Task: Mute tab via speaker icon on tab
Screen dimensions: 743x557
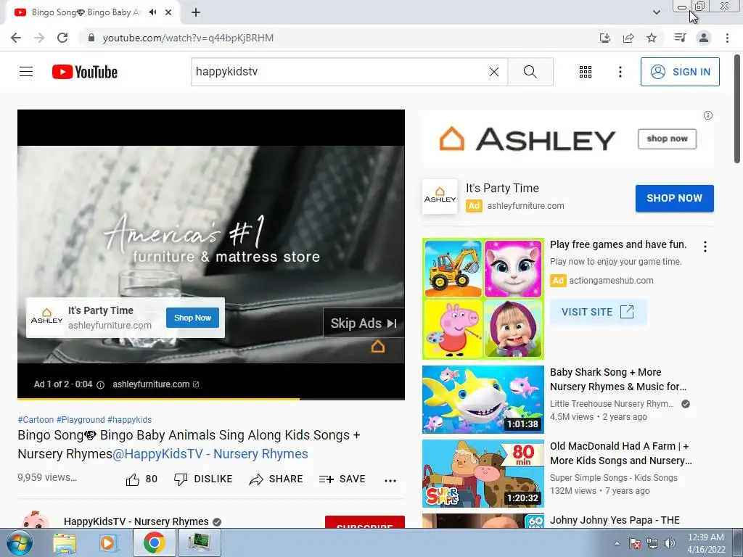Action: (x=152, y=12)
